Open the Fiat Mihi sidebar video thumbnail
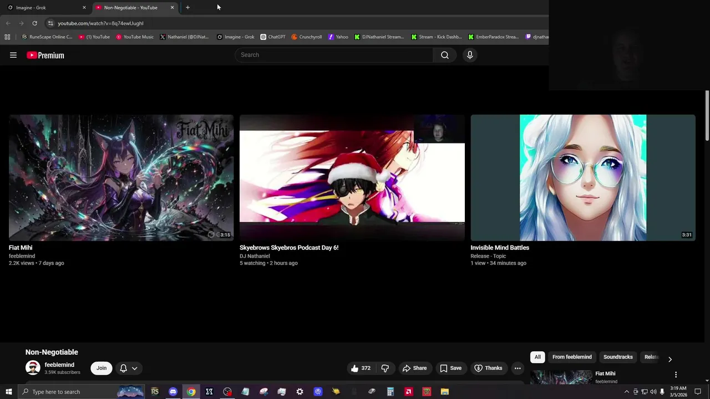This screenshot has height=399, width=710. tap(561, 377)
